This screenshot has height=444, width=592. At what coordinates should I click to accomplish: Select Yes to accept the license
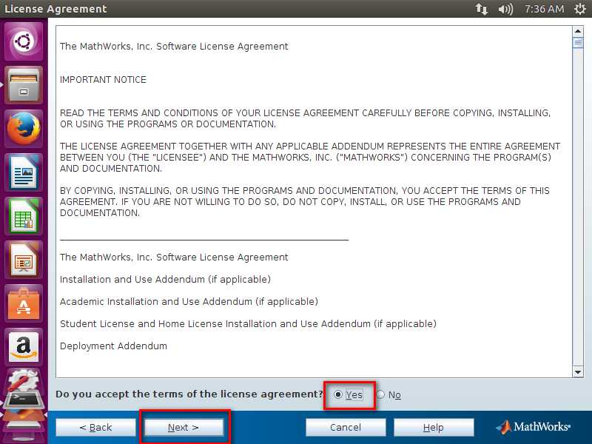pos(348,394)
